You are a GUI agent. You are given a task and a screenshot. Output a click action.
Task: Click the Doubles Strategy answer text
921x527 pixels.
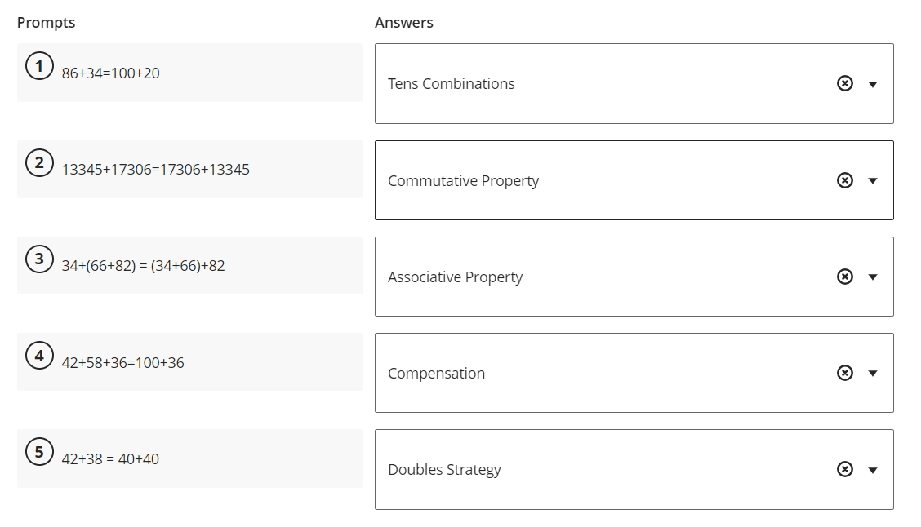(445, 470)
